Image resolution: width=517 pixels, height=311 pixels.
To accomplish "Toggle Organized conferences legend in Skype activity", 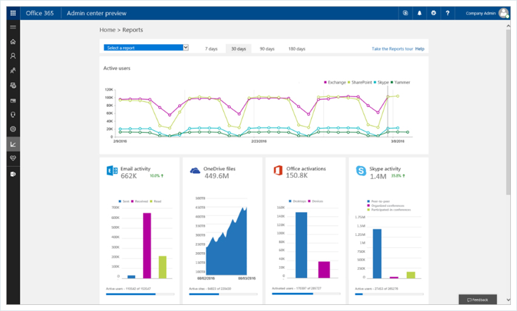I will tap(386, 205).
